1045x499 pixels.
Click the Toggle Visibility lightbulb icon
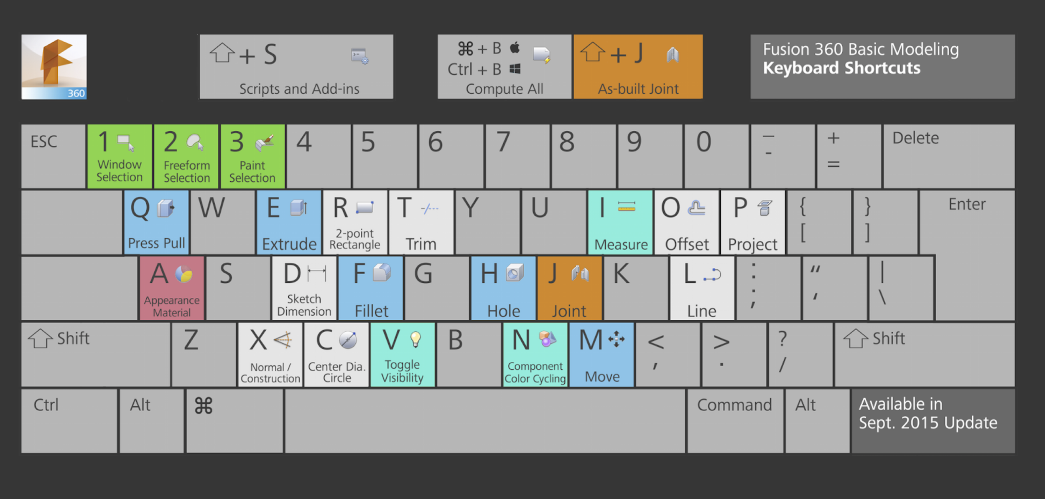(x=415, y=339)
